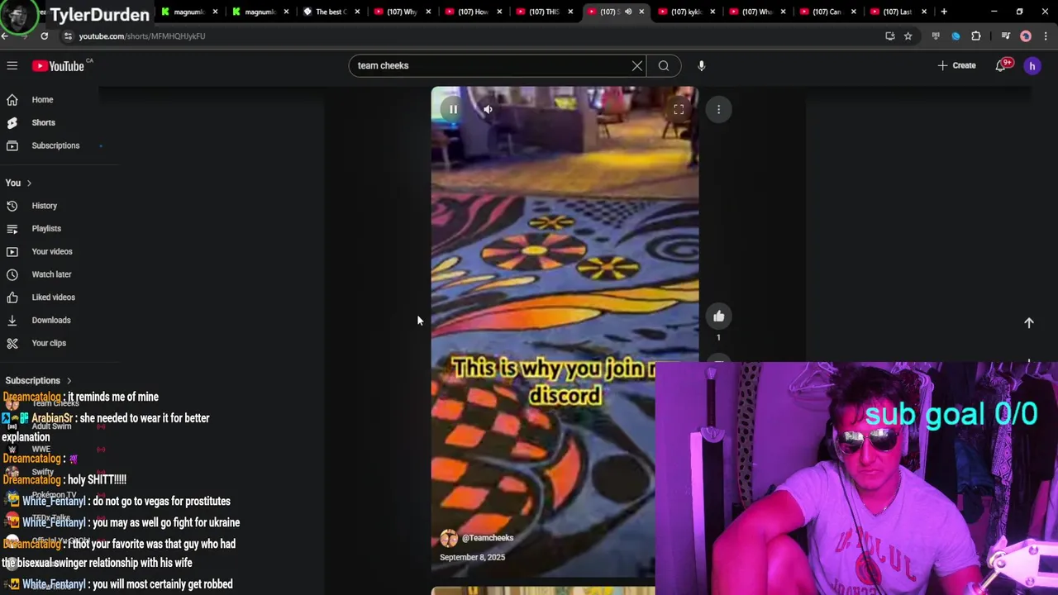View site information icon in address bar
Screen dimensions: 1058x595
tap(68, 36)
